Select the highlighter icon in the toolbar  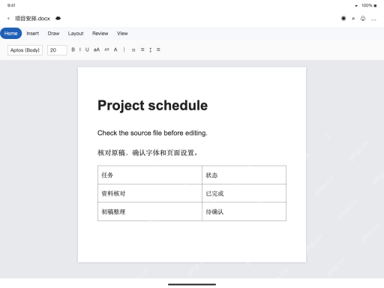106,49
